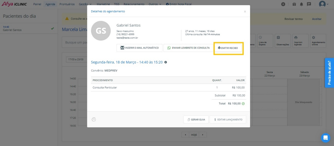The image size is (334, 146).
Task: Send WhatsApp reminder via Enviar Lembrete de Consulta
Action: pos(188,48)
